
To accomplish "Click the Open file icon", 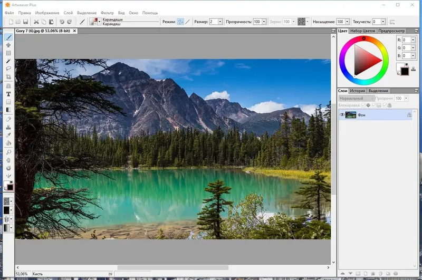I will tap(18, 22).
